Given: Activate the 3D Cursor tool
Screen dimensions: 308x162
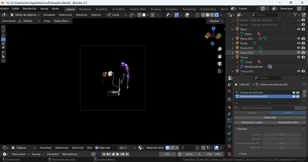Looking at the screenshot, I should 3,31.
